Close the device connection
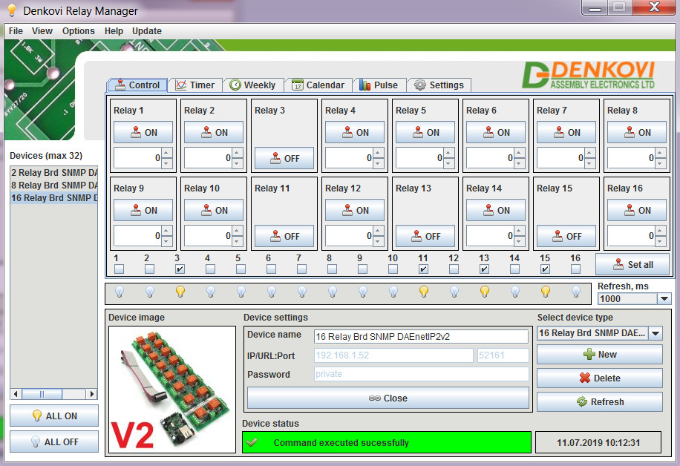Viewport: 680px width, 466px height. tap(388, 398)
